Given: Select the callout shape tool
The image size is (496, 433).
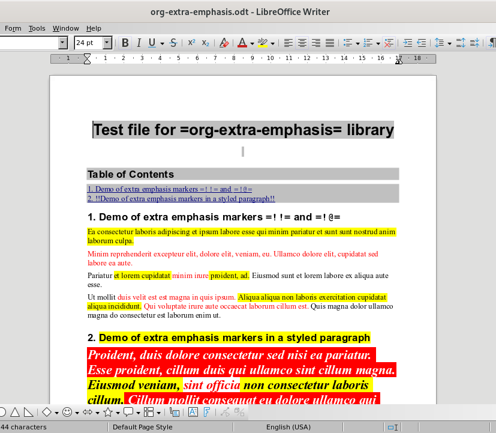Looking at the screenshot, I should (128, 412).
